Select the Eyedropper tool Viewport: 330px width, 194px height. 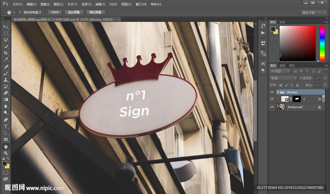[x=6, y=59]
